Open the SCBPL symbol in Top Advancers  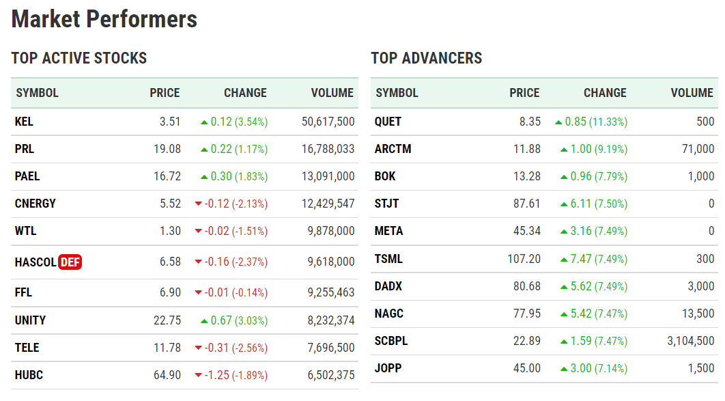pos(391,341)
